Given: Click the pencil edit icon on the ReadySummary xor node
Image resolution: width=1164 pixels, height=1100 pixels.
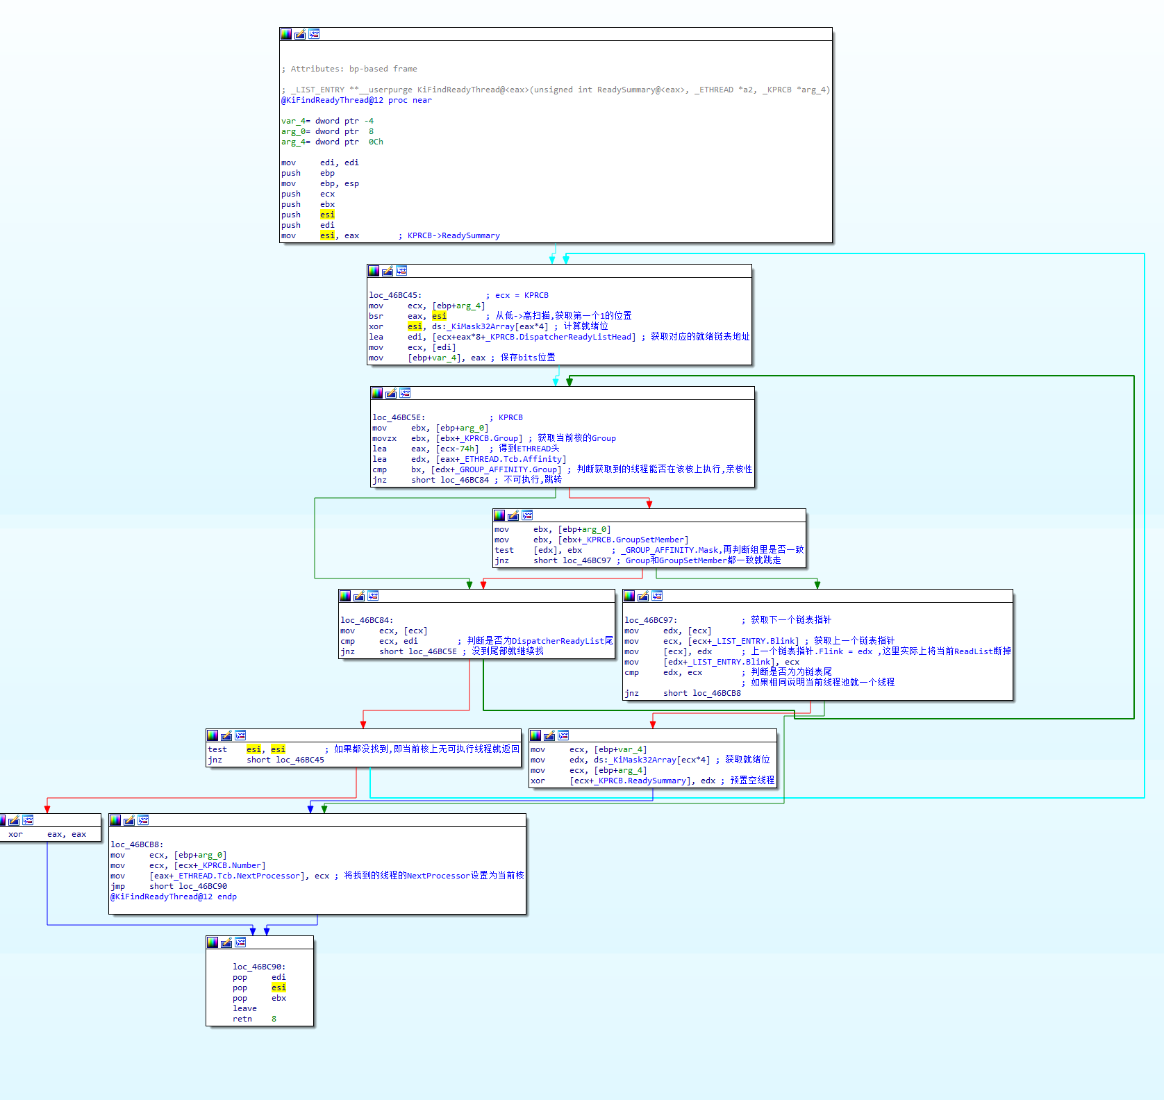Looking at the screenshot, I should pyautogui.click(x=549, y=735).
